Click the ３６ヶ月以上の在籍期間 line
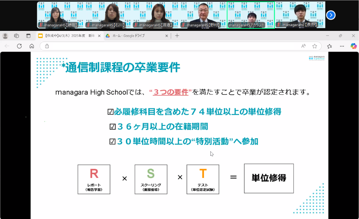The width and height of the screenshot is (359, 219). [163, 126]
